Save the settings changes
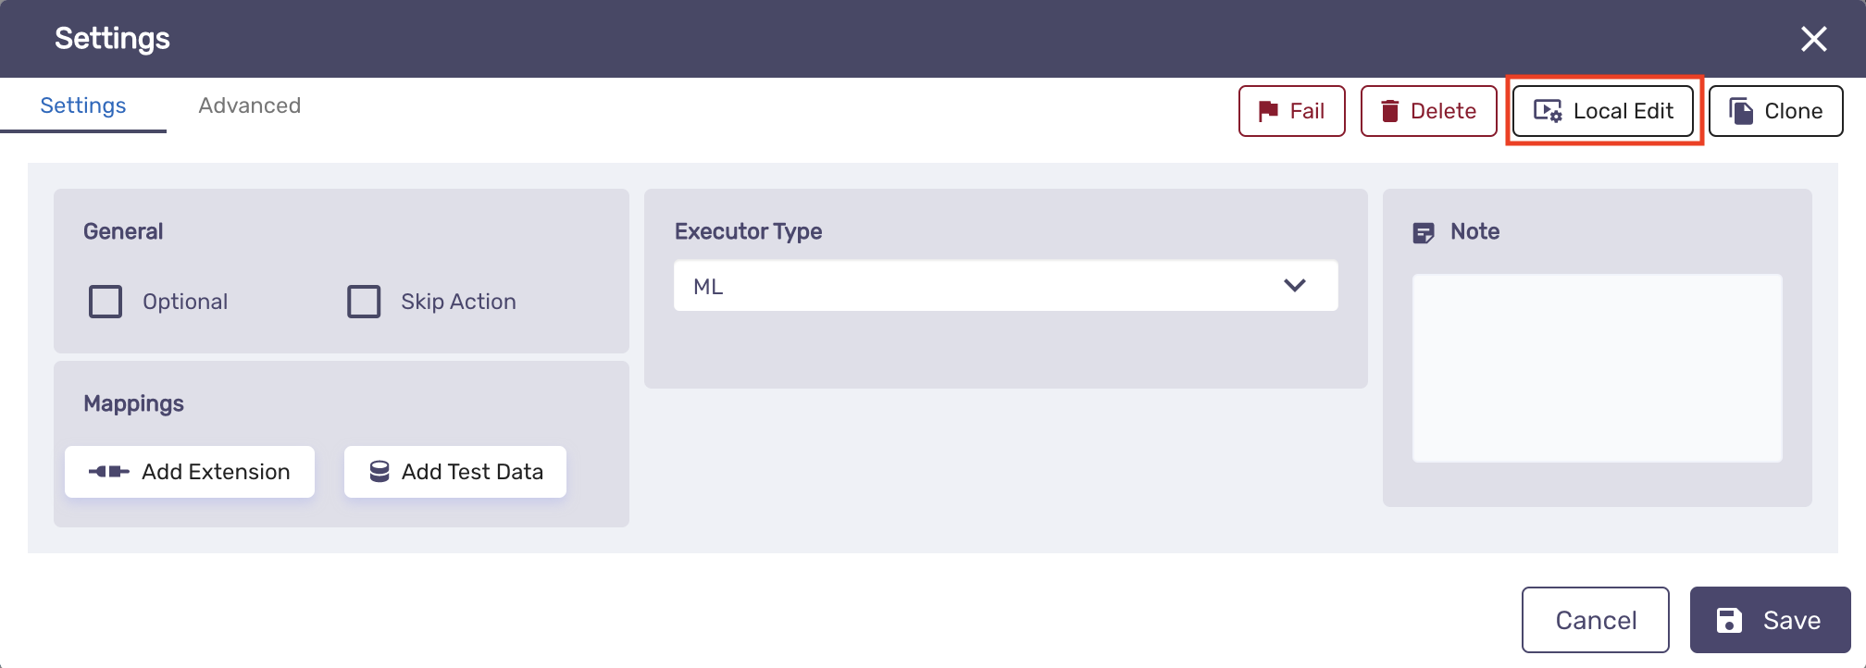Image resolution: width=1866 pixels, height=668 pixels. click(1771, 620)
